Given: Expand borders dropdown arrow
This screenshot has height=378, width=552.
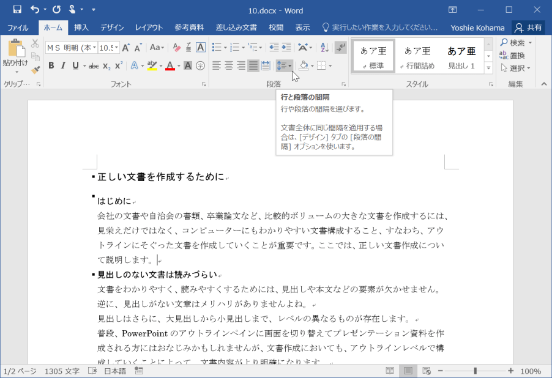Looking at the screenshot, I should (330, 66).
